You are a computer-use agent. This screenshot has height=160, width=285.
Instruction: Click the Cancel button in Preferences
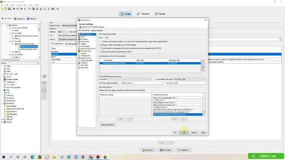[x=194, y=132]
